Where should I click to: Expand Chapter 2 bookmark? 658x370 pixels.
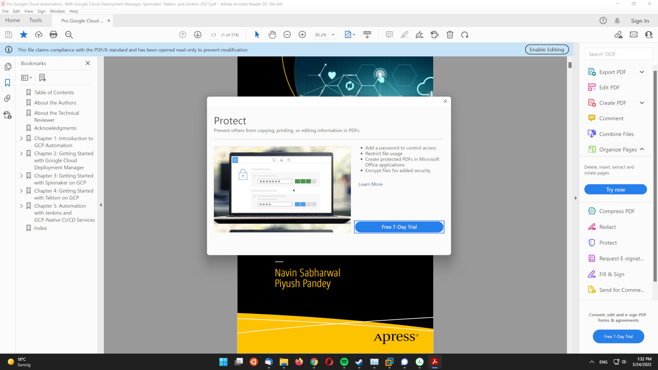point(22,153)
